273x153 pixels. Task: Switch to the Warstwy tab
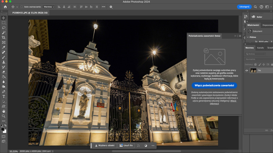[x=250, y=48]
